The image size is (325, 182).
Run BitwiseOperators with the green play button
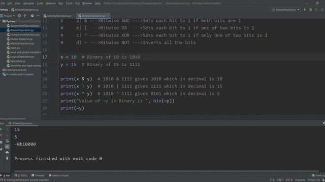click(305, 10)
